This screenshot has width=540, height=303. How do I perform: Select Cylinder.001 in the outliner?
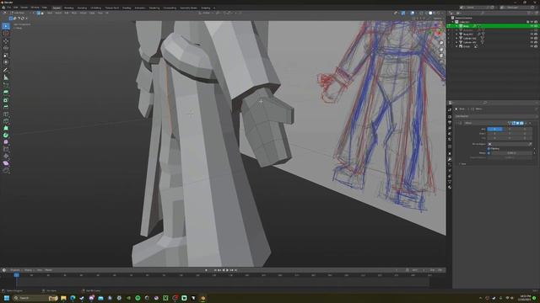click(469, 39)
